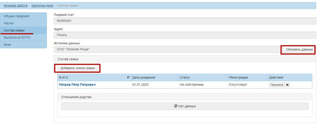318x128 pixels.
Task: Click the Адрес field containing Рязать
Action: [x=185, y=35]
